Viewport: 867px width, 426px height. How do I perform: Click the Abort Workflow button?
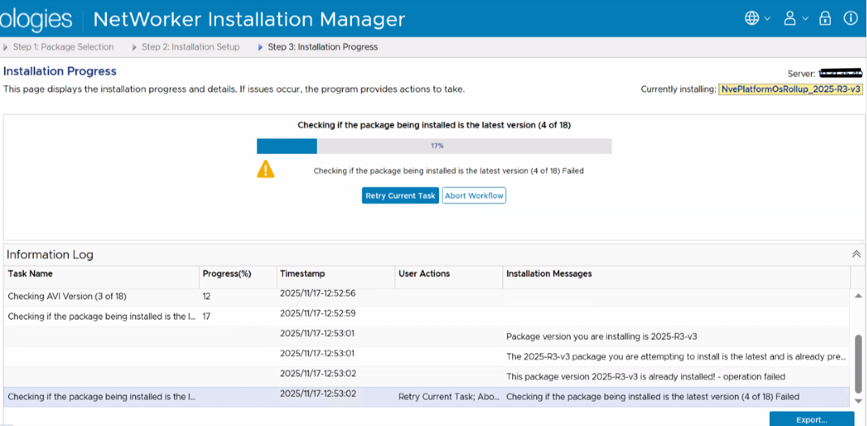pos(474,196)
